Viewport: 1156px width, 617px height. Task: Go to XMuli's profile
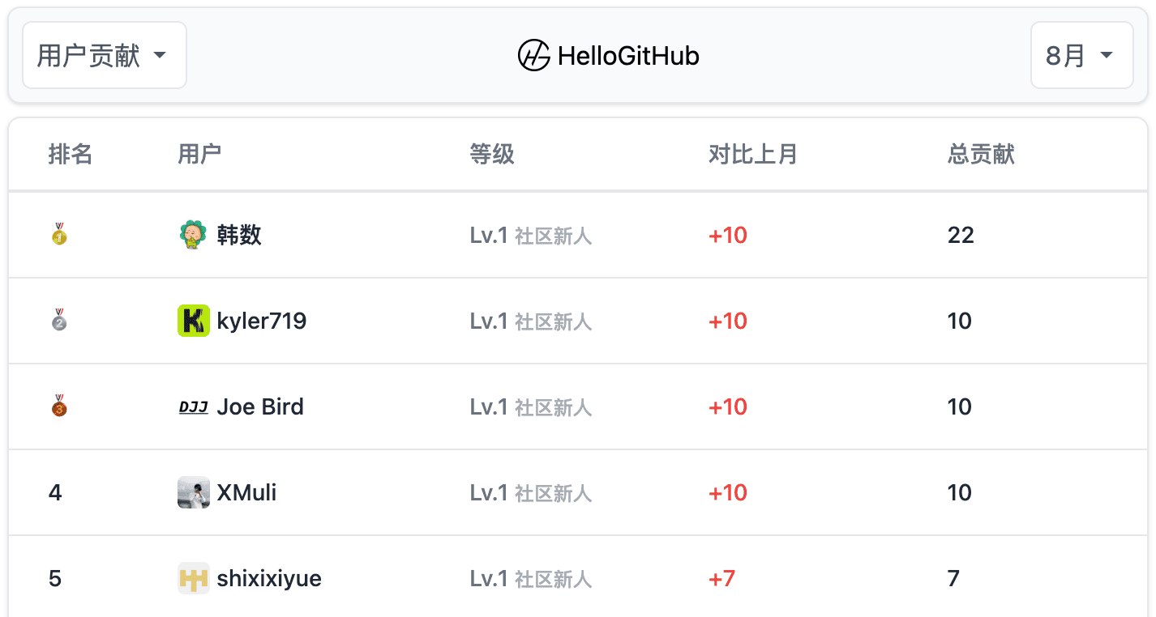pos(246,492)
